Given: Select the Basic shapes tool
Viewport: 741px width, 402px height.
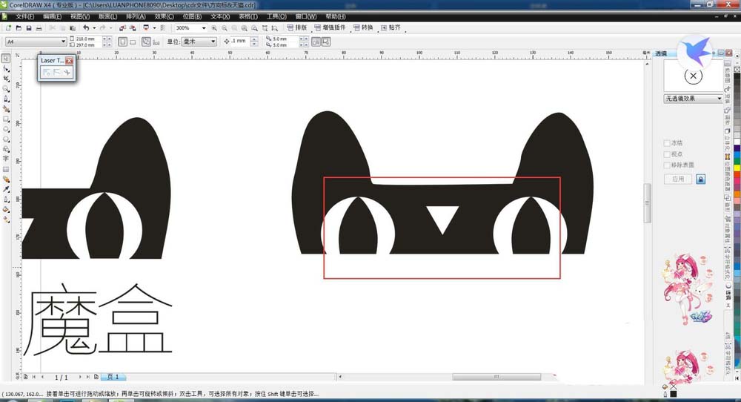Looking at the screenshot, I should [x=6, y=149].
